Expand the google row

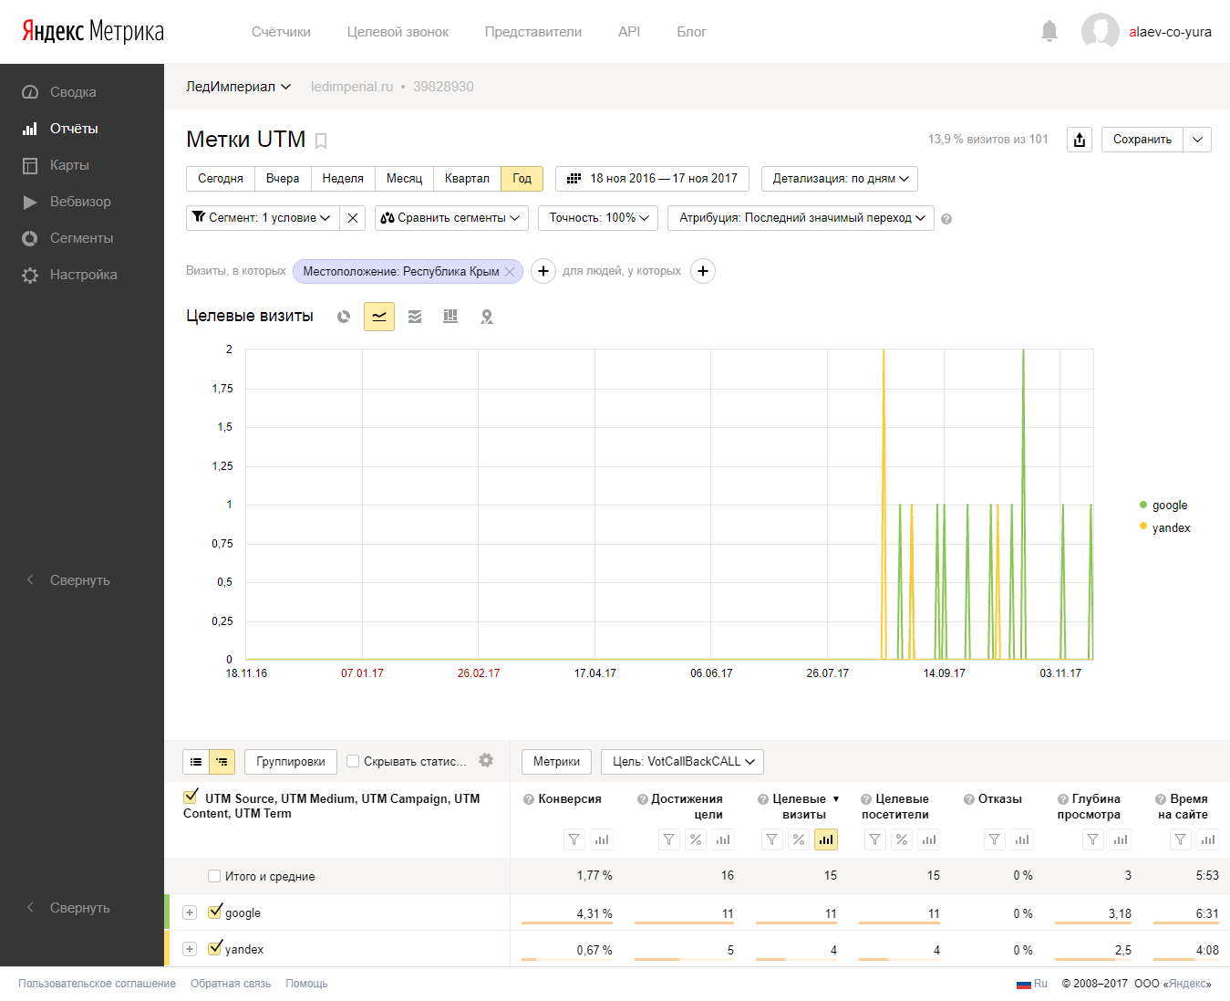point(190,912)
